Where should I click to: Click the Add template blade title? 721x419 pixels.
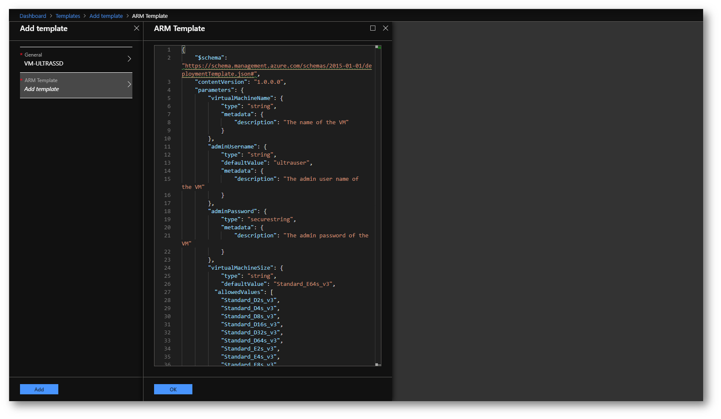pos(44,29)
